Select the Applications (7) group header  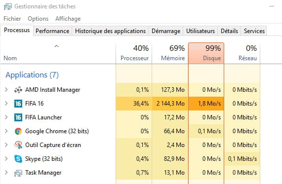pos(32,75)
